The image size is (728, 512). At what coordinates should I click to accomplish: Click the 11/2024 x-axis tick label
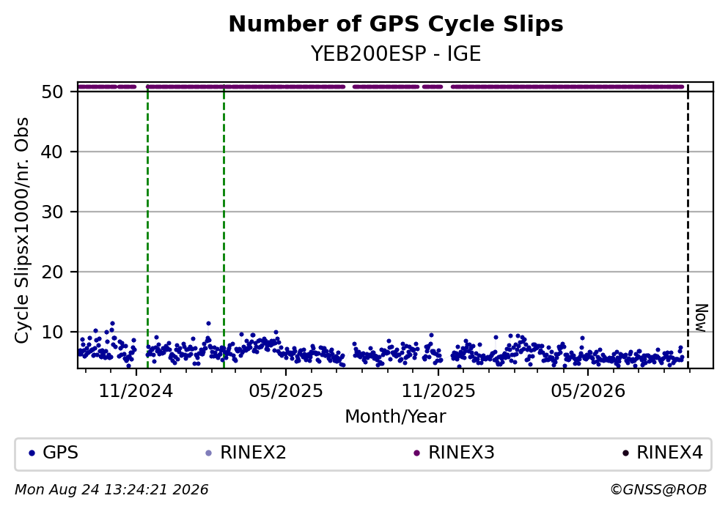pos(136,391)
